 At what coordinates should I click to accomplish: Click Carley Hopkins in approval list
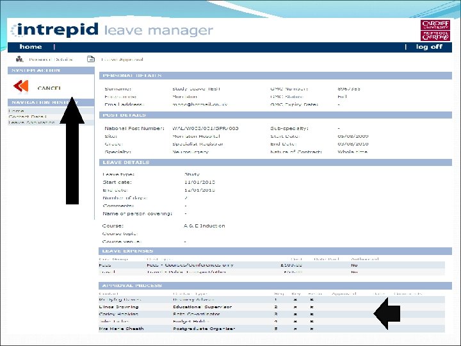[x=118, y=314]
